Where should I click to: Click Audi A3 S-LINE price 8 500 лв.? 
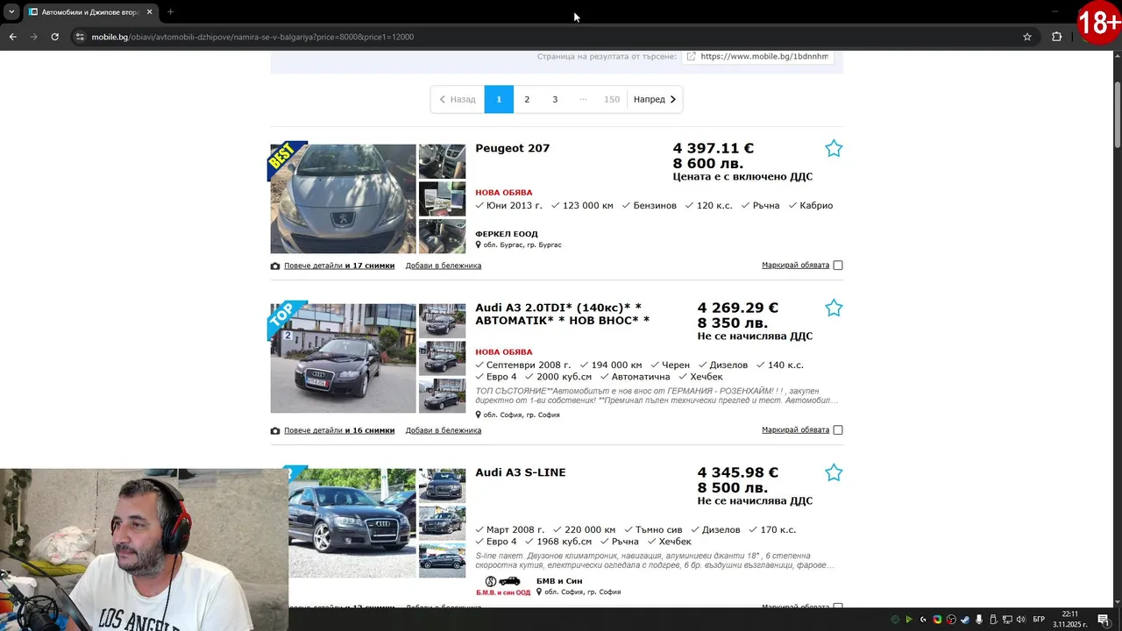(733, 488)
